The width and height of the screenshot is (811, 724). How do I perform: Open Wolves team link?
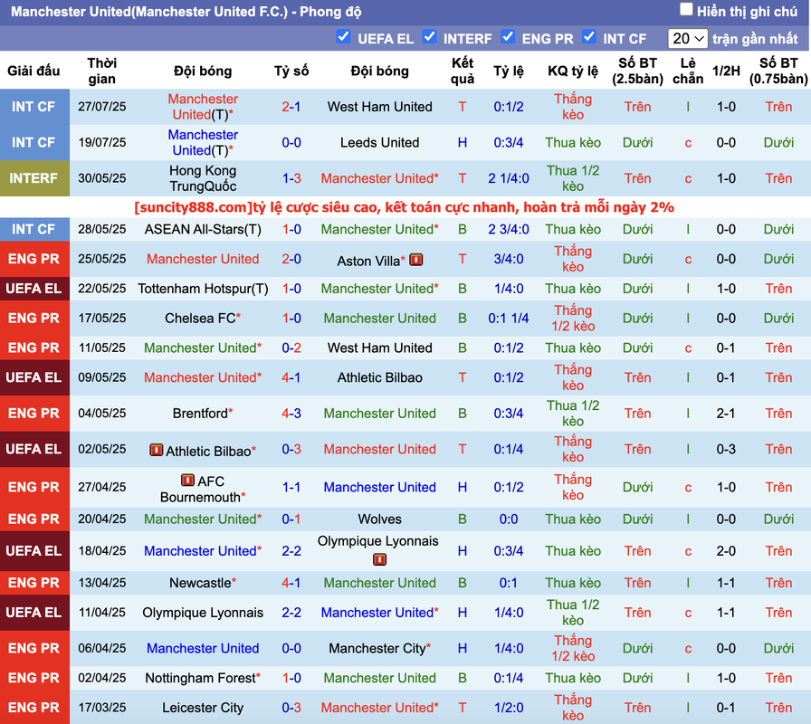379,519
